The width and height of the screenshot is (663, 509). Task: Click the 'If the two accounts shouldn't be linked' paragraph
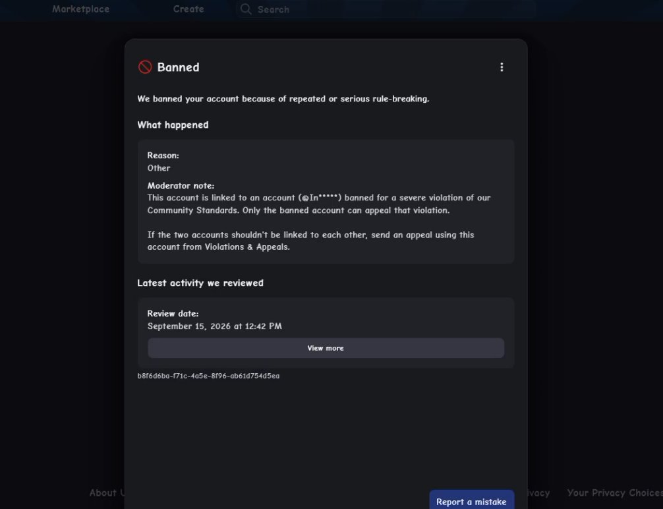[x=310, y=241]
